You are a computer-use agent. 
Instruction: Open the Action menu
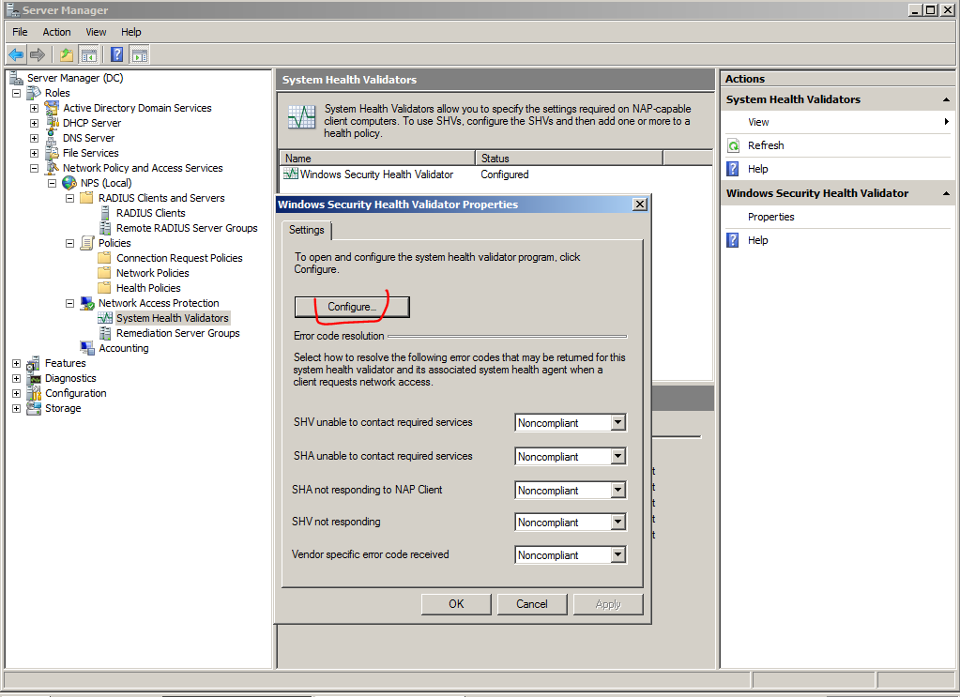(x=56, y=32)
